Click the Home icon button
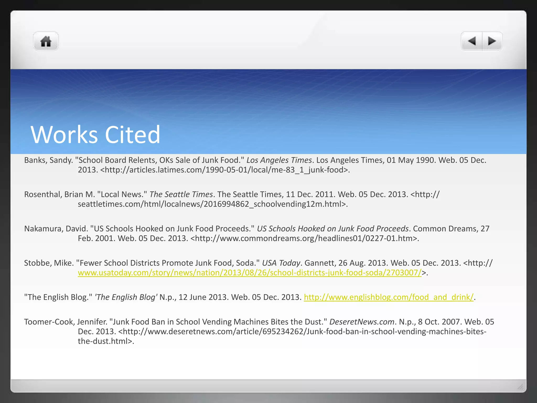Screen dimensions: 537x403 click(46, 41)
